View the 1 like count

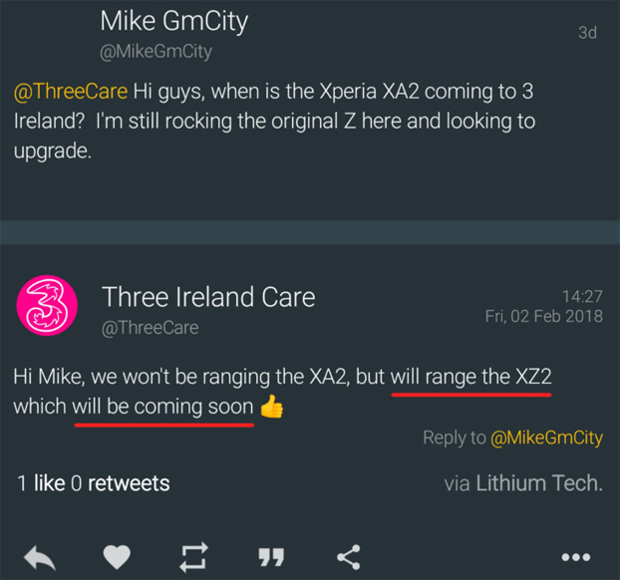point(41,483)
